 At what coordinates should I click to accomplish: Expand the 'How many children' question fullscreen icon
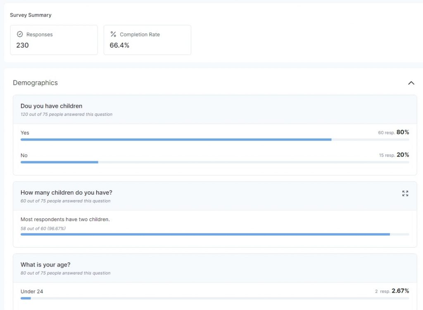point(405,193)
